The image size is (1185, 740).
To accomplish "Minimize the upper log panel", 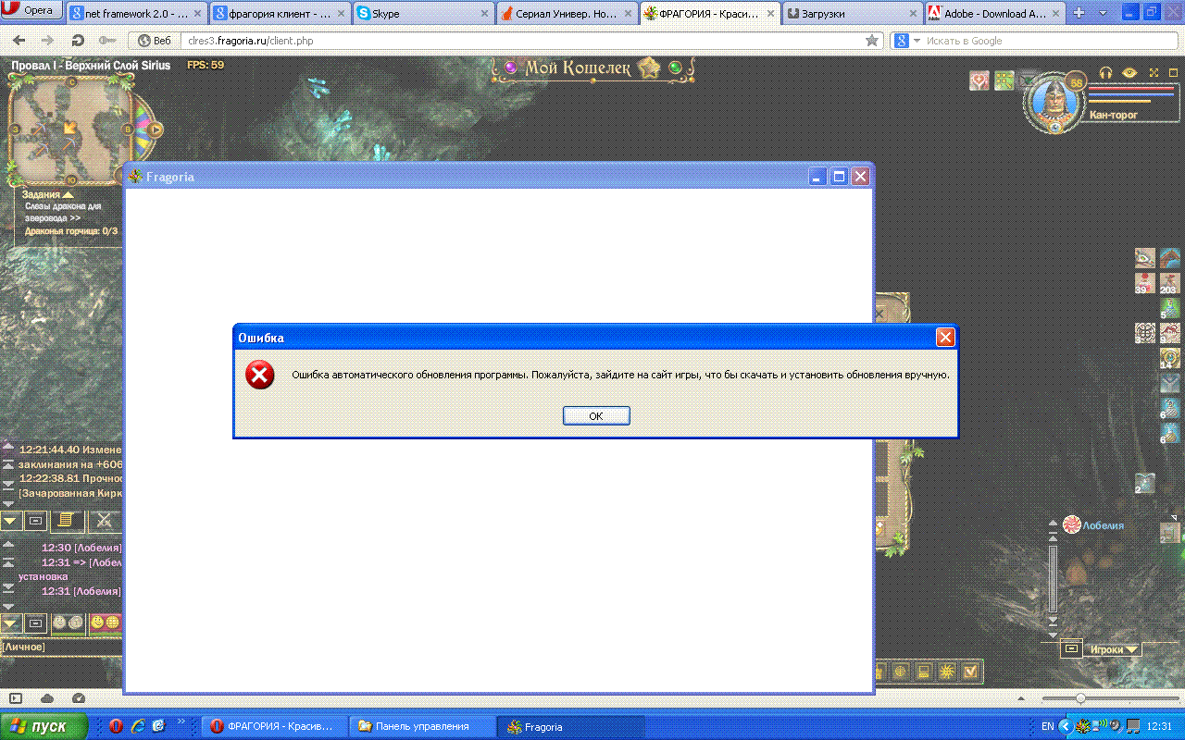I will click(35, 522).
